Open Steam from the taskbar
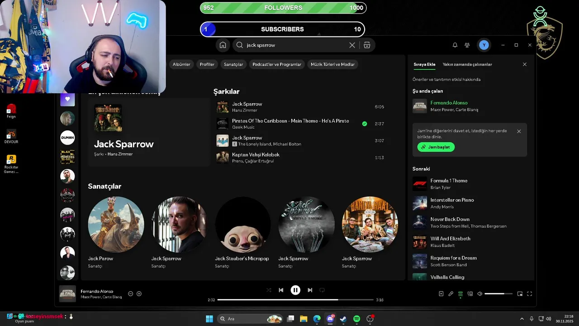The image size is (579, 326). tap(343, 319)
